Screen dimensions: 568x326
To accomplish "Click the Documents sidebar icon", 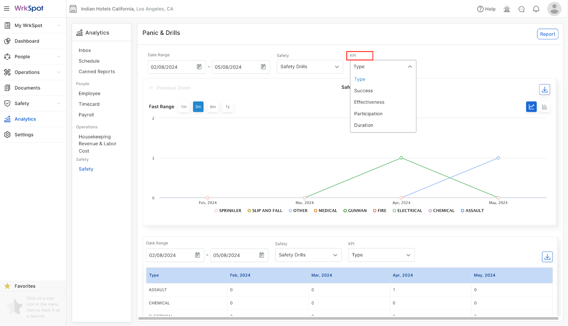I will click(x=7, y=88).
